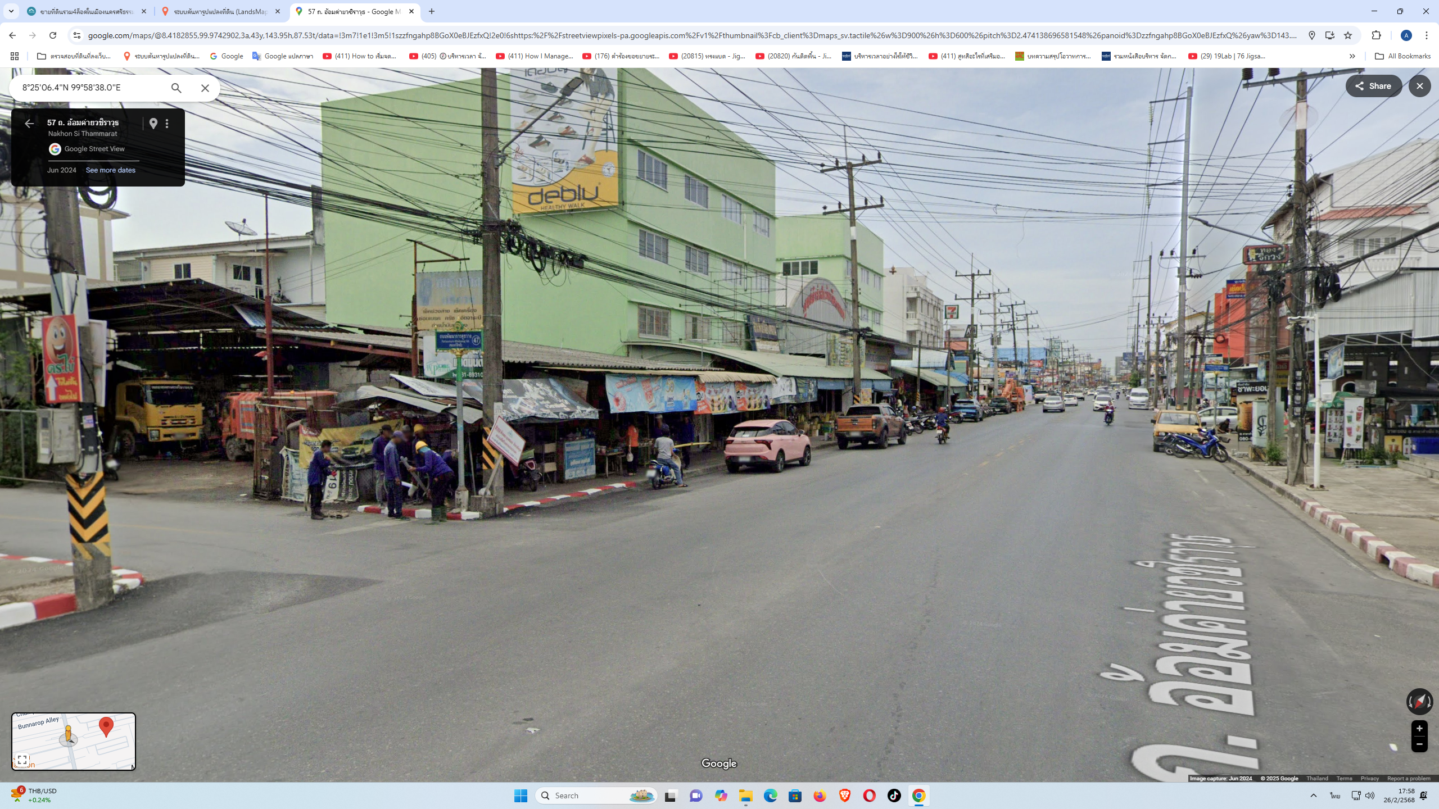This screenshot has height=809, width=1439.
Task: Open the first bookmarks folder
Action: [x=74, y=56]
